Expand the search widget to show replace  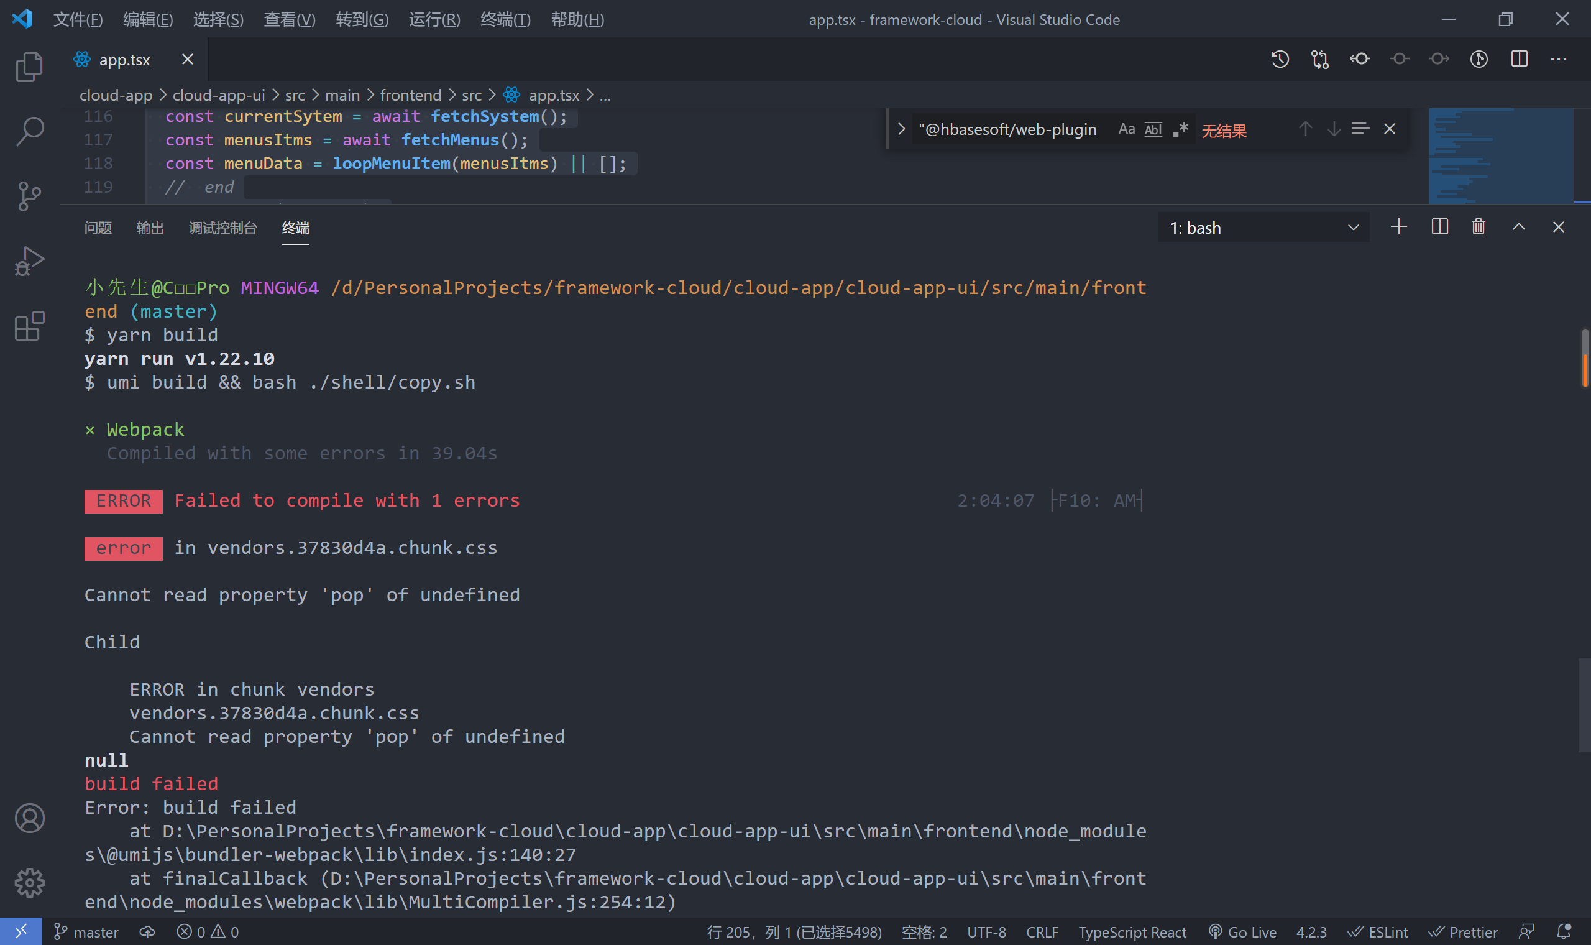tap(901, 129)
